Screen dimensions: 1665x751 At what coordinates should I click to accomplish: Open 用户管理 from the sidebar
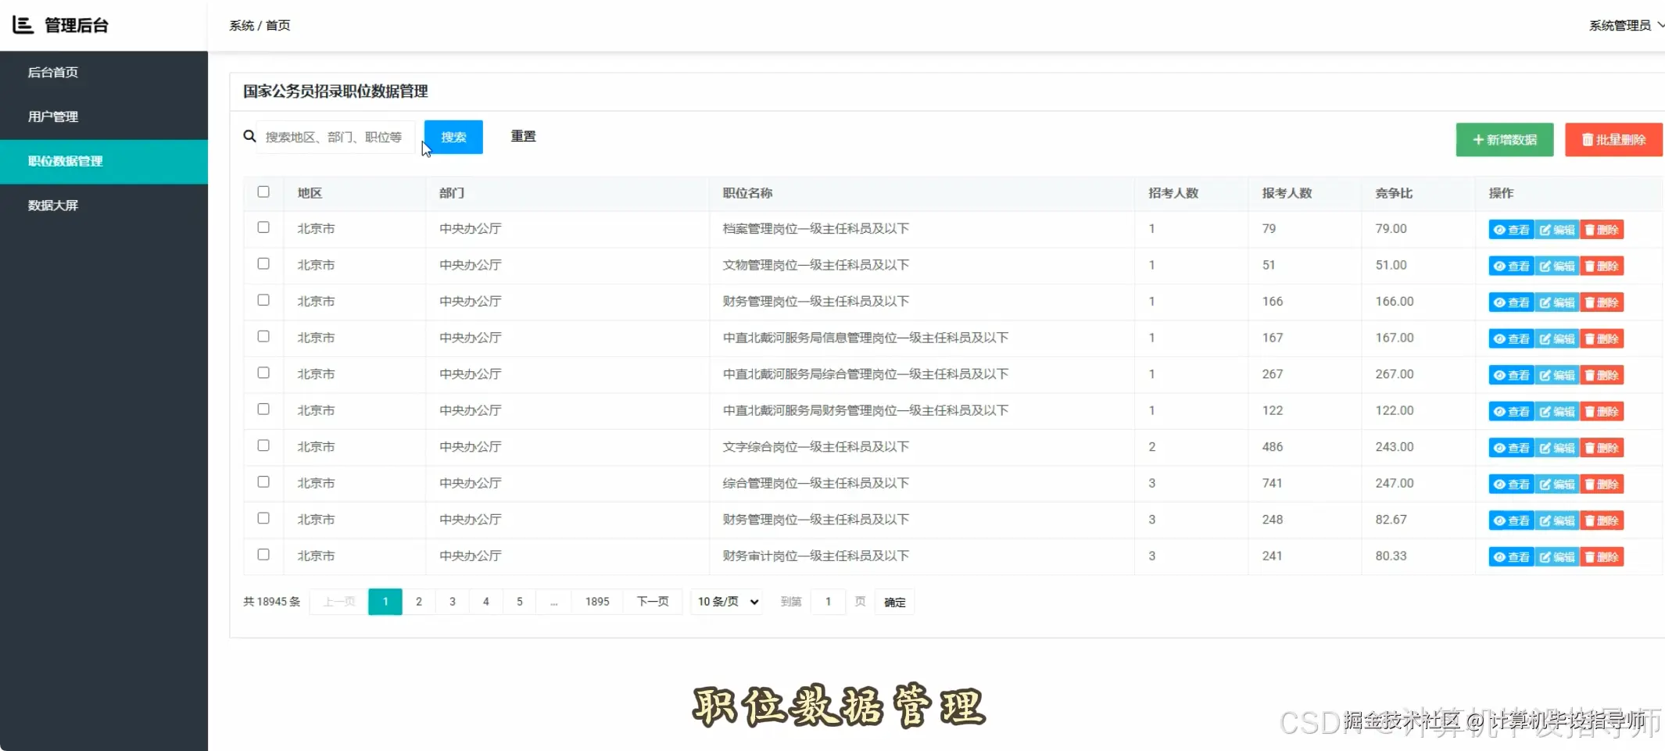[x=52, y=116]
